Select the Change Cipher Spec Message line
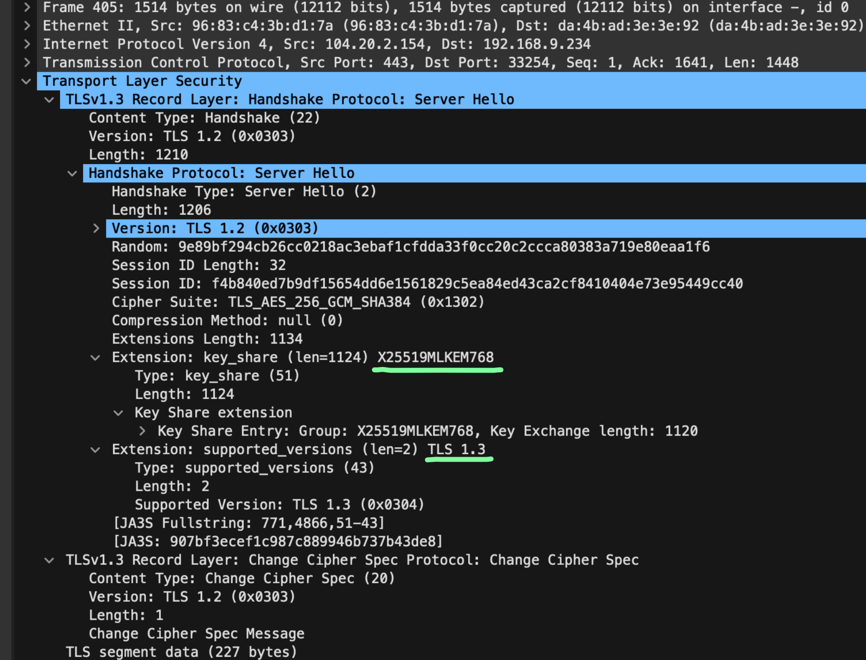The width and height of the screenshot is (866, 660). tap(196, 633)
